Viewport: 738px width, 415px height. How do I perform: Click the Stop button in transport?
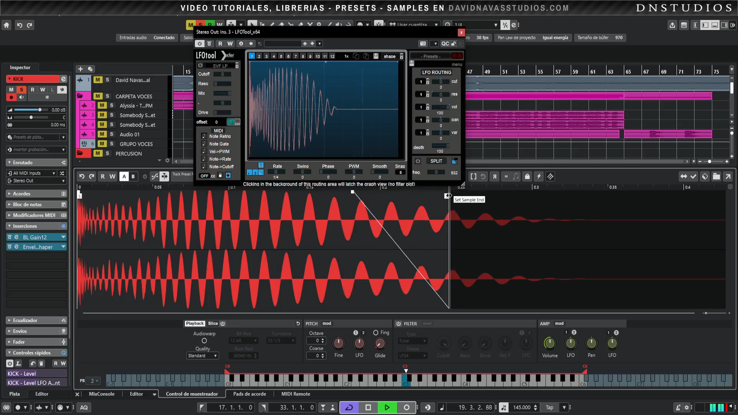(x=368, y=407)
